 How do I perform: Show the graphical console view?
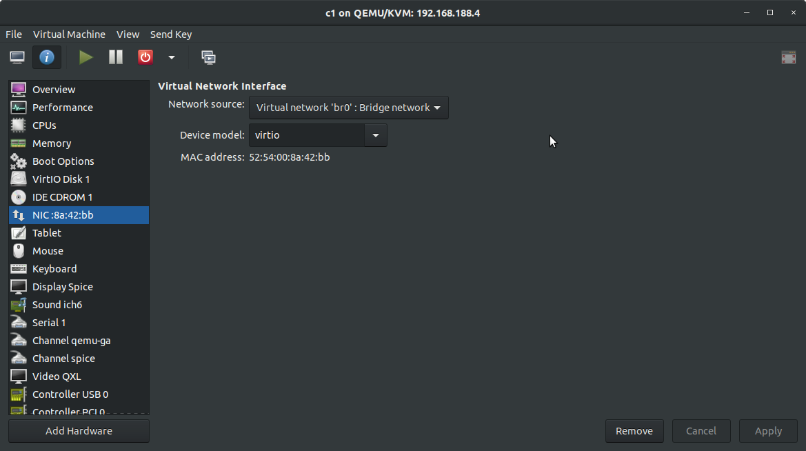click(x=17, y=57)
